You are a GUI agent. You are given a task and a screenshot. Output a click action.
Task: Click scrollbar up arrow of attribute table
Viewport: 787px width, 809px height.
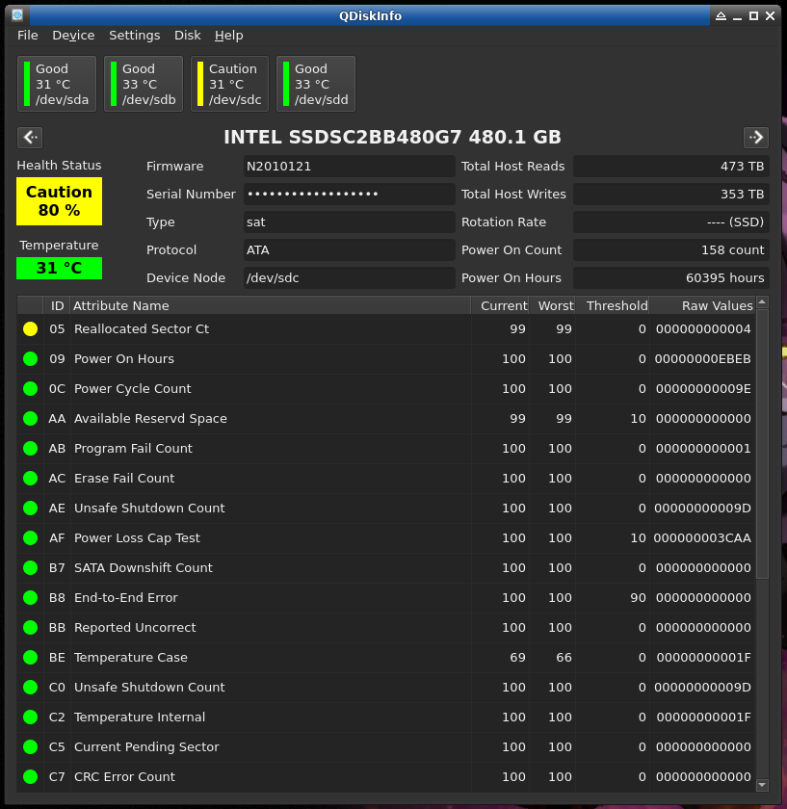pos(762,301)
